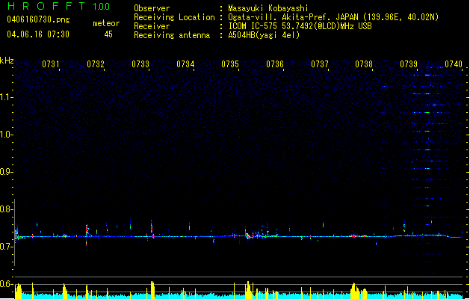
Task: Click the 0739 time marker
Action: [409, 64]
